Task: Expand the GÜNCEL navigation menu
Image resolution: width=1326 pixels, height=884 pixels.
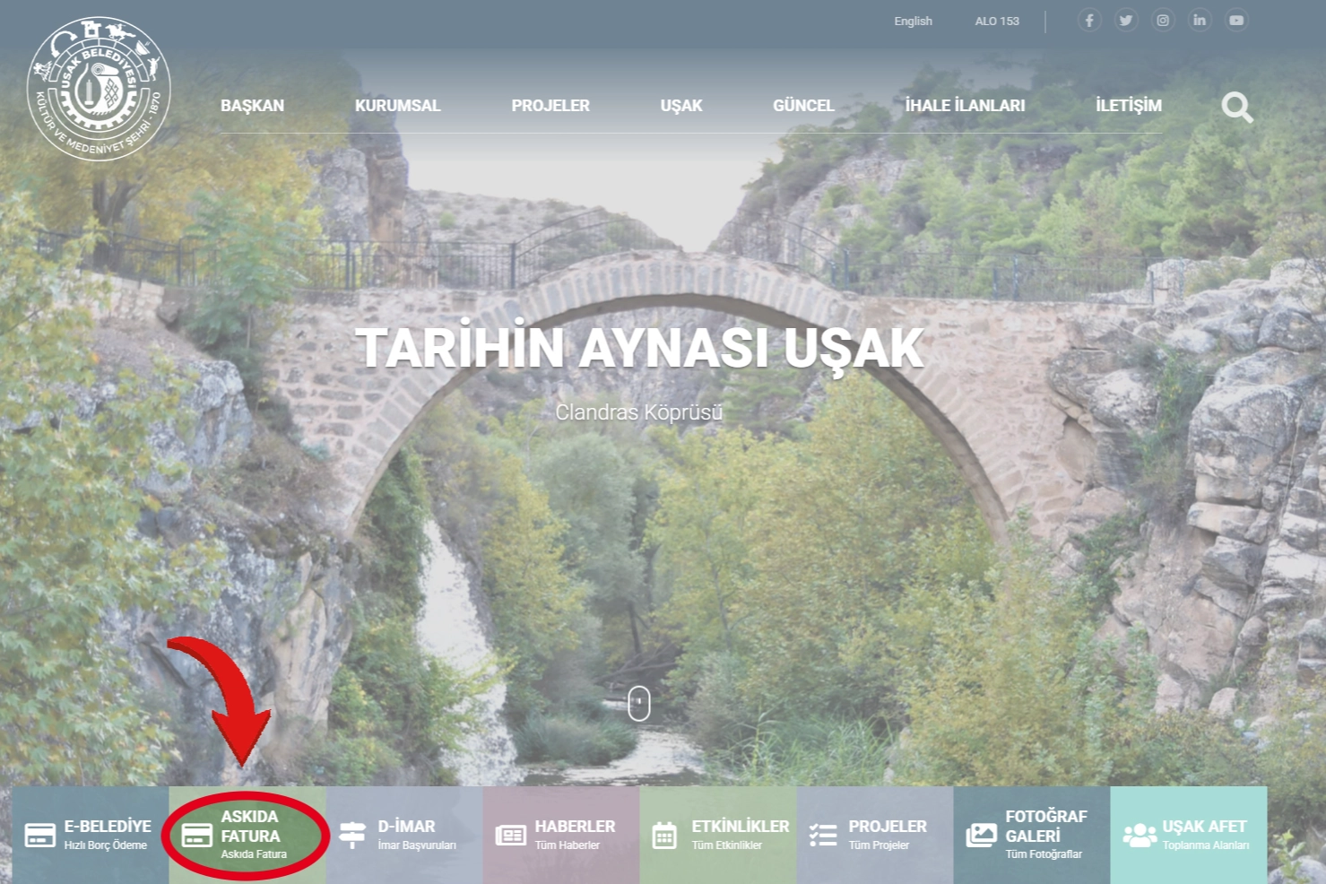Action: point(803,106)
